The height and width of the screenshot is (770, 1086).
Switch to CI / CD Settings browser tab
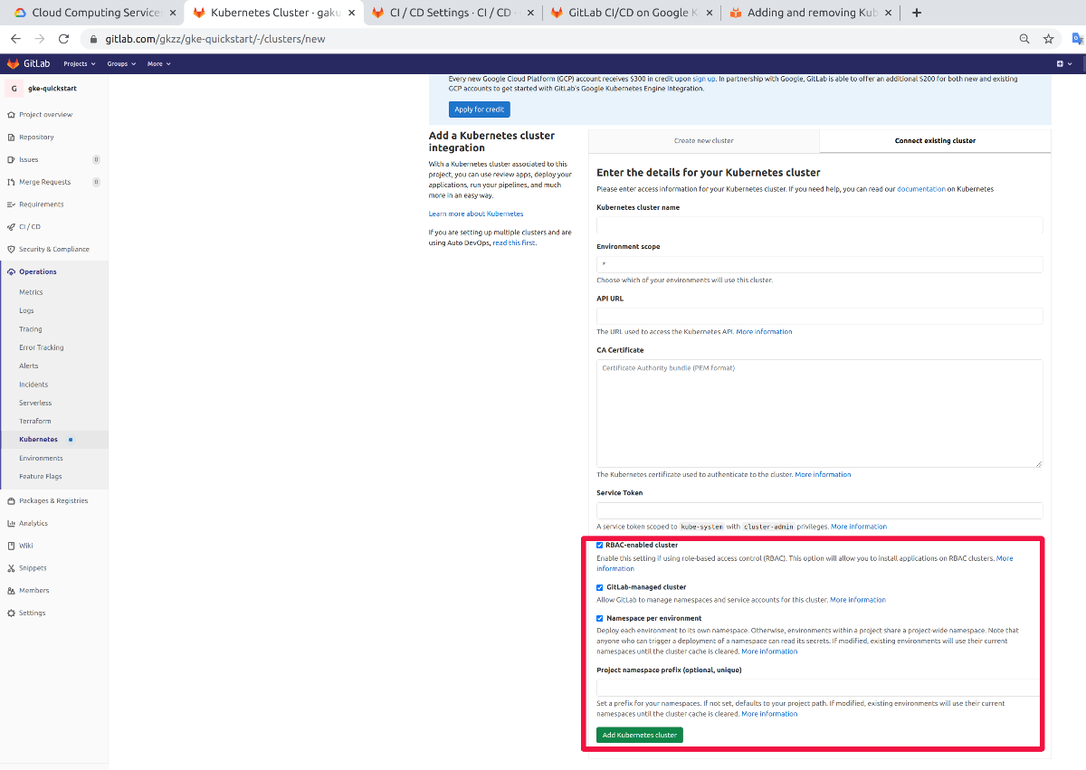[451, 13]
